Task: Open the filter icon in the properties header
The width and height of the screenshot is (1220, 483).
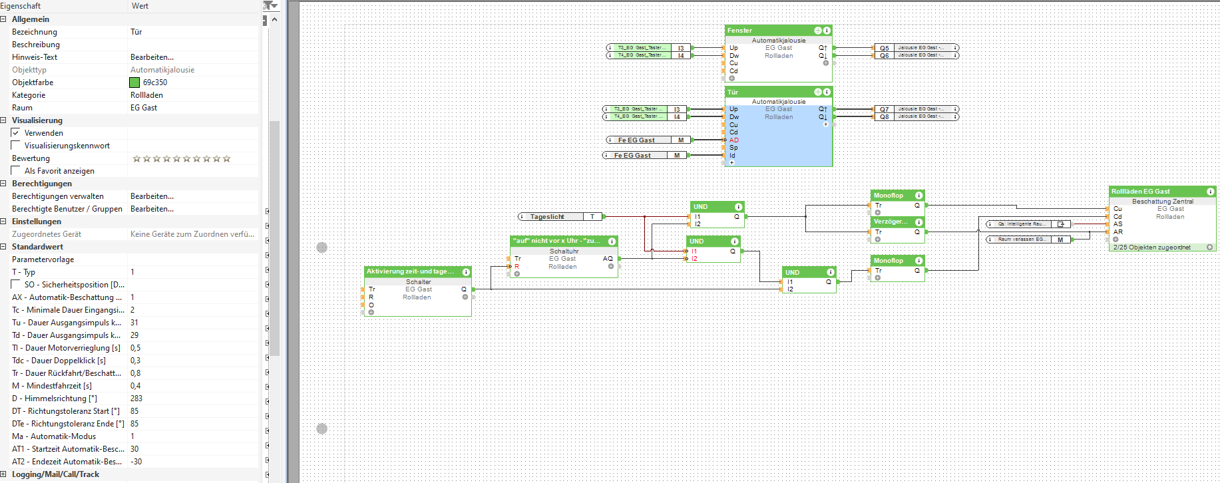Action: click(270, 5)
